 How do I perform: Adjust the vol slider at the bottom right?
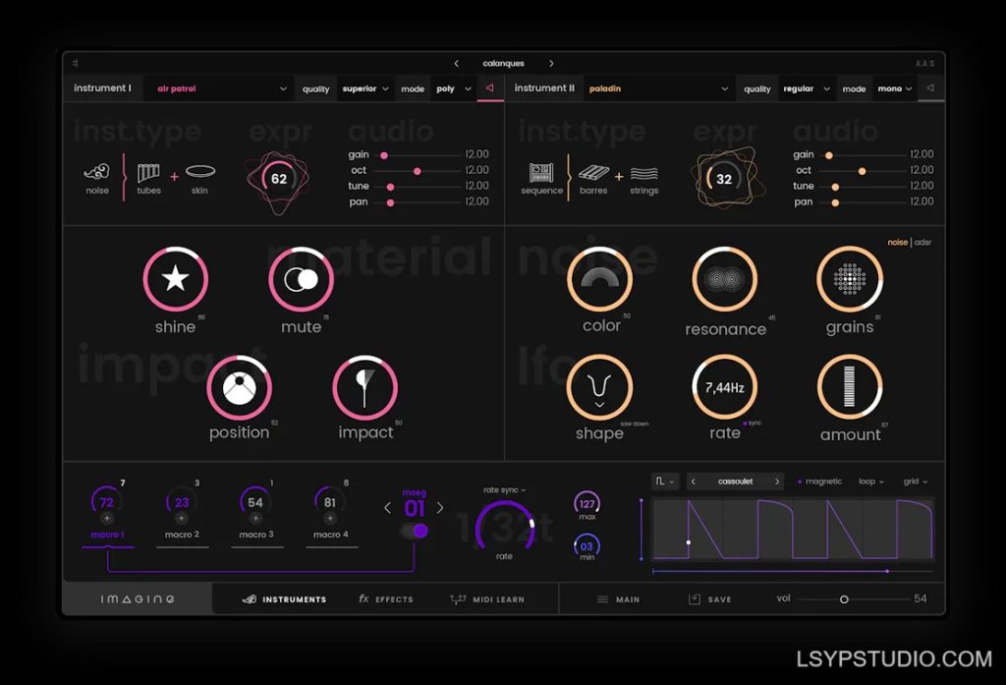click(x=843, y=598)
